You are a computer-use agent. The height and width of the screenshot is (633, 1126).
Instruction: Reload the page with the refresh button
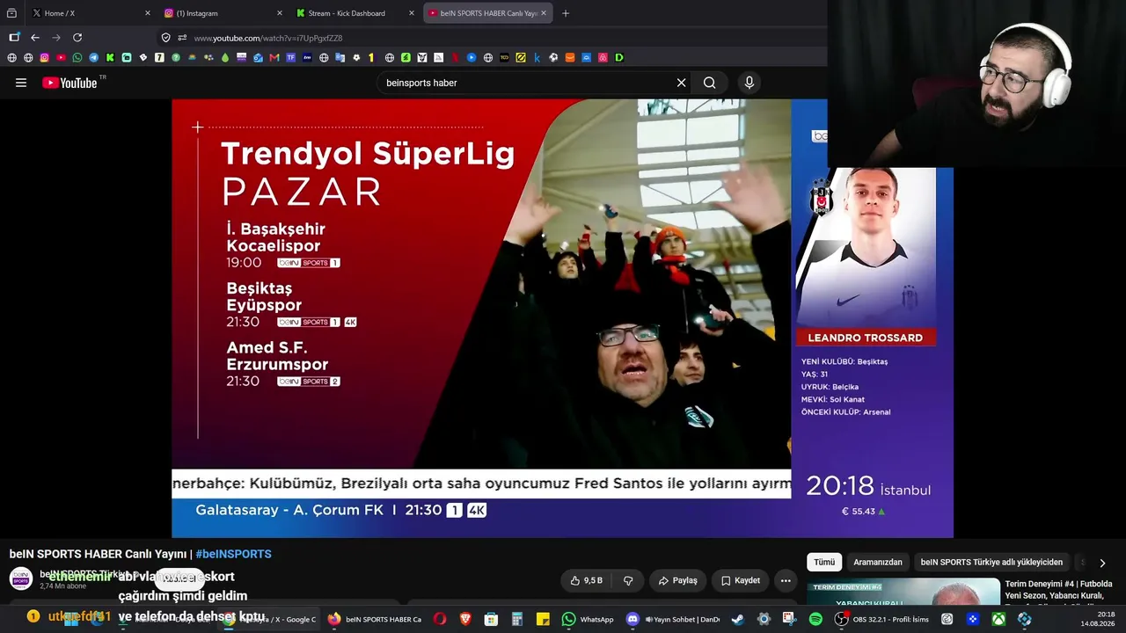[x=77, y=38]
